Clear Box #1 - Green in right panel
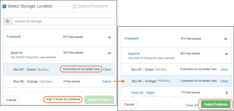The image size is (234, 111). [224, 69]
